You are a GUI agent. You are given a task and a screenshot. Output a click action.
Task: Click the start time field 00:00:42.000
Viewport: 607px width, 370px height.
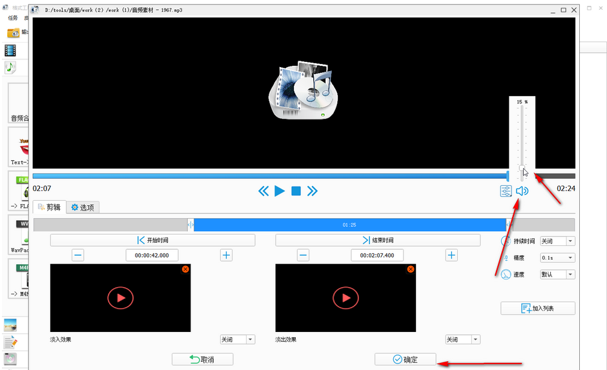click(x=152, y=255)
